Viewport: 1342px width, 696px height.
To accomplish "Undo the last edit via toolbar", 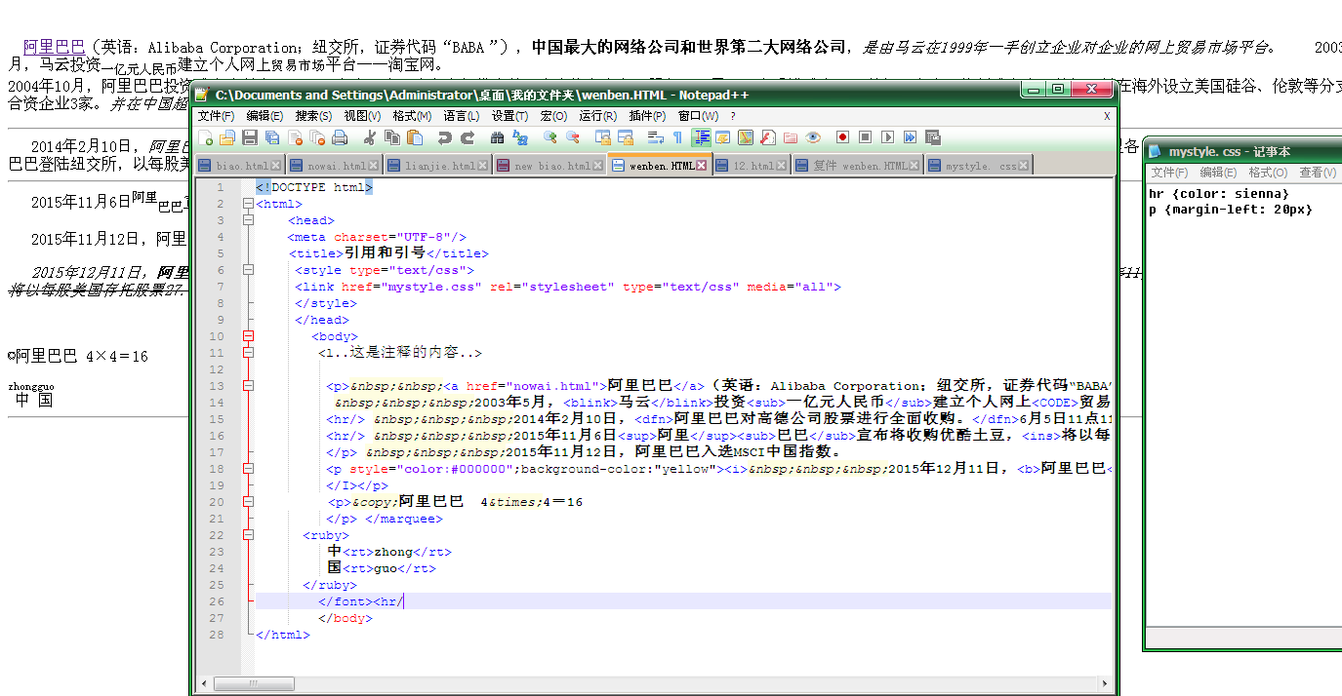I will [x=445, y=137].
